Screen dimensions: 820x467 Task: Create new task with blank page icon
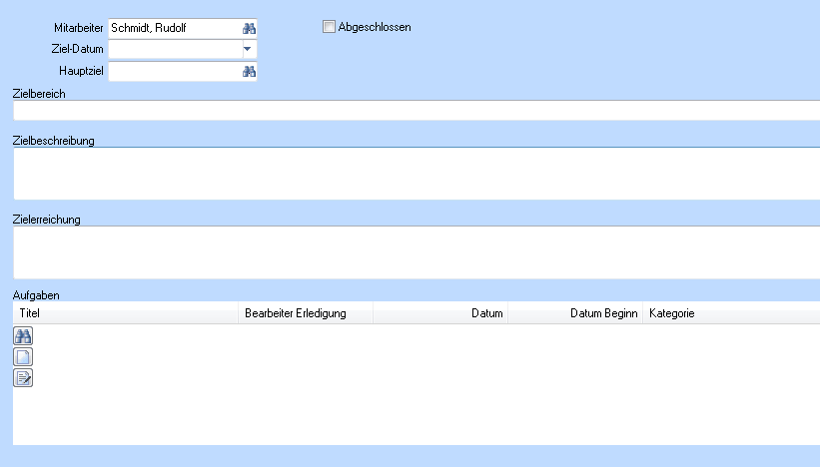23,357
